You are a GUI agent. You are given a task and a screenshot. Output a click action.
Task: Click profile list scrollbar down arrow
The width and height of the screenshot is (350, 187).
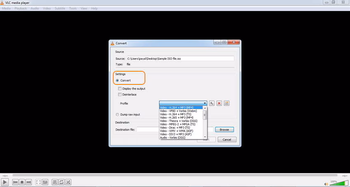click(x=205, y=137)
